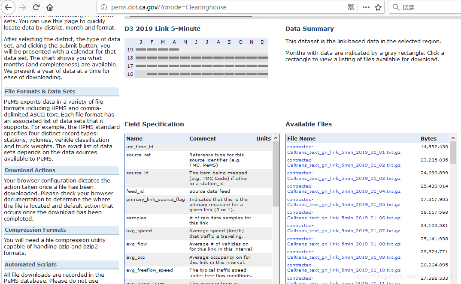The image size is (461, 284).
Task: Click the 26,264,895 bytes value
Action: tap(434, 265)
